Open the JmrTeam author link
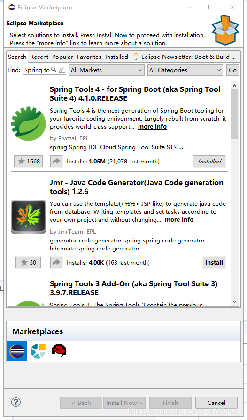247x420 pixels. click(71, 232)
